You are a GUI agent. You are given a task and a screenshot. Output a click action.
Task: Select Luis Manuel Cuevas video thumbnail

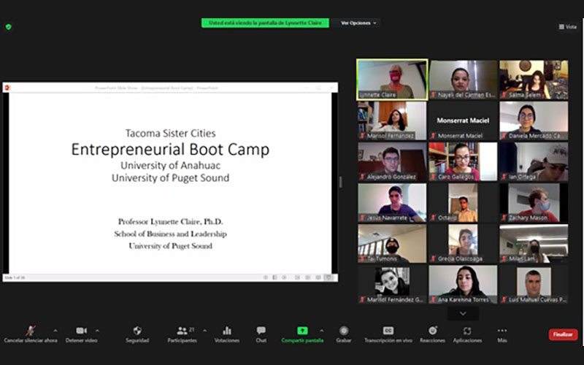point(534,285)
